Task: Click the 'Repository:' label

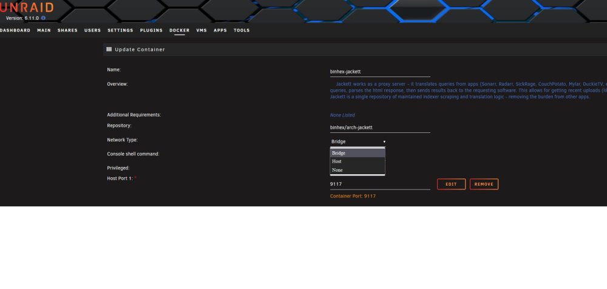Action: point(119,126)
